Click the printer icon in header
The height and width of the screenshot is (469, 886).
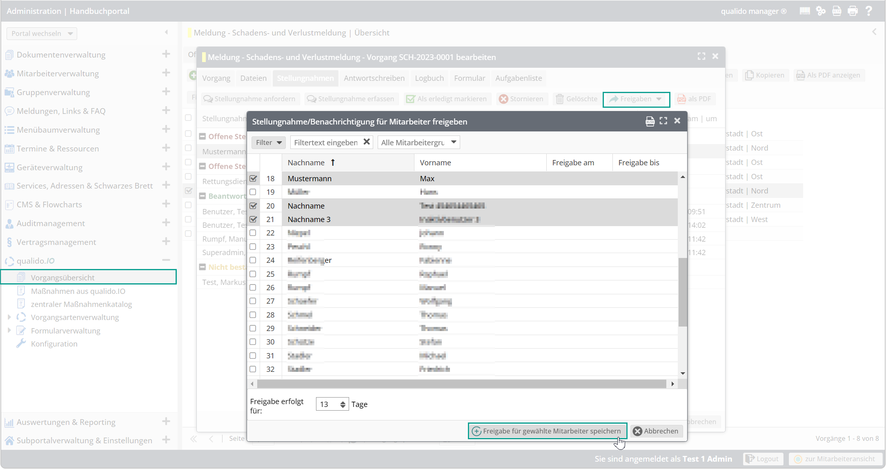coord(853,11)
